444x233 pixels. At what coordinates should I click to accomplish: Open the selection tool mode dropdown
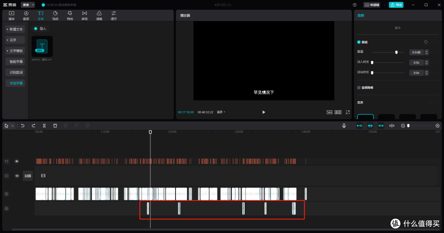coord(13,126)
